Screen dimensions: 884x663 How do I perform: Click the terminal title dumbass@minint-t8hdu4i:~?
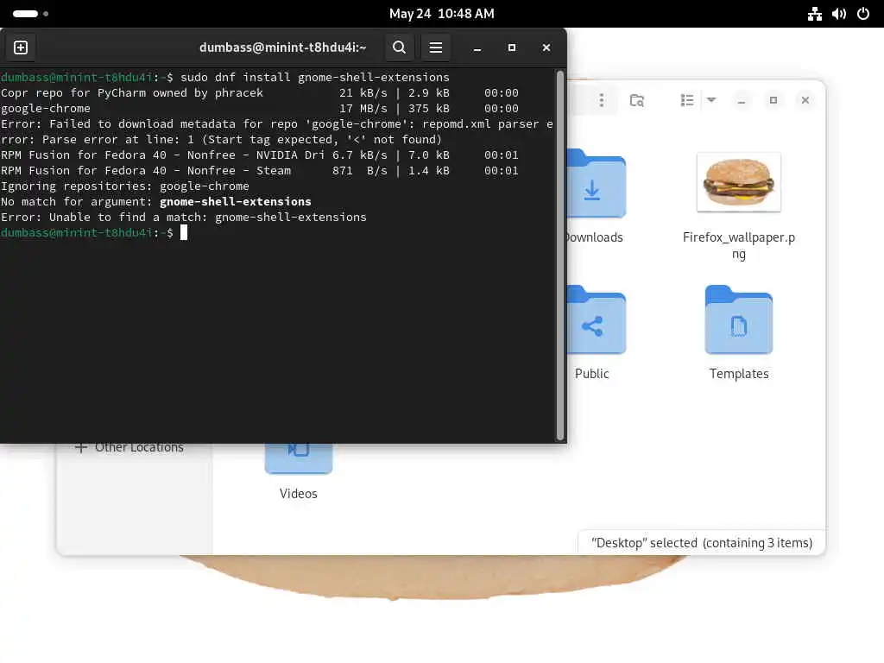282,47
